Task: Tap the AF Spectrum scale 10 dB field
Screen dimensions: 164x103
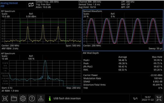Action: click(x=5, y=57)
